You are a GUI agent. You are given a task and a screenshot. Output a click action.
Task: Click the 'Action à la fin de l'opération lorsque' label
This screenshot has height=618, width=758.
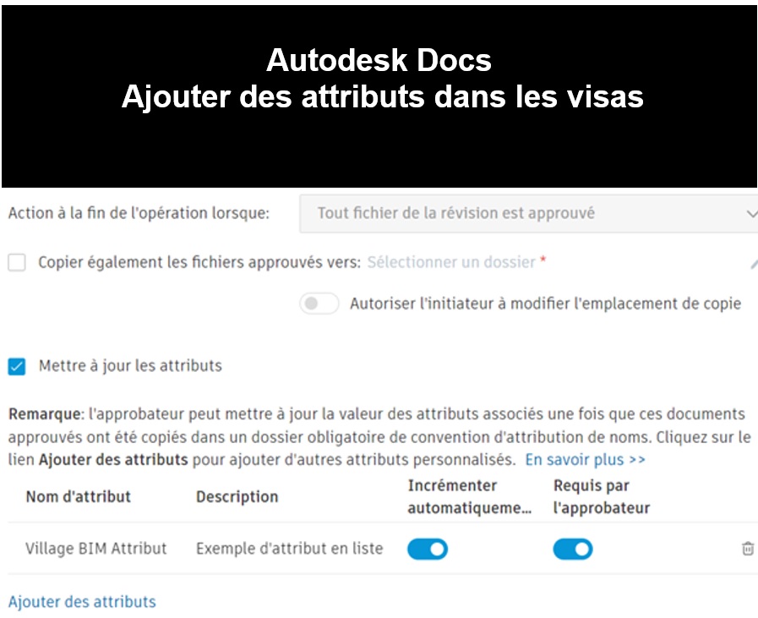(x=139, y=214)
